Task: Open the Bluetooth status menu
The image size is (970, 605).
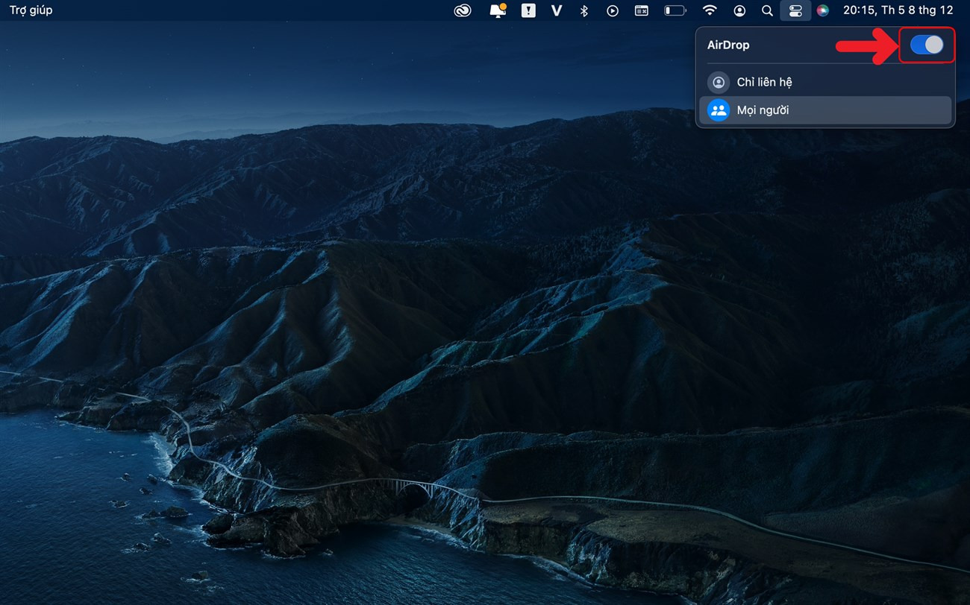Action: coord(584,10)
